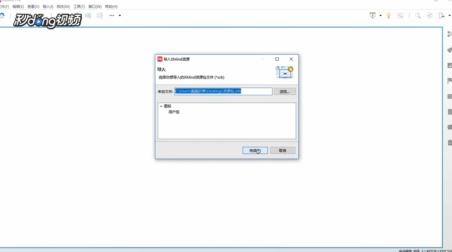Close the 导入XMind资源 dialog
Screen dimensions: 452x252
291,59
